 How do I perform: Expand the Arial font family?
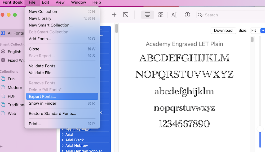[x=63, y=135]
